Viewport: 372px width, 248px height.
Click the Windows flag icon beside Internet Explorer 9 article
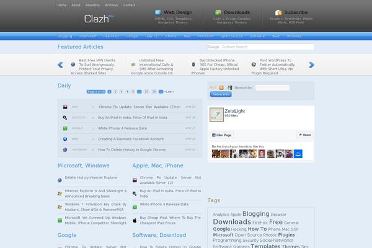[x=60, y=193]
